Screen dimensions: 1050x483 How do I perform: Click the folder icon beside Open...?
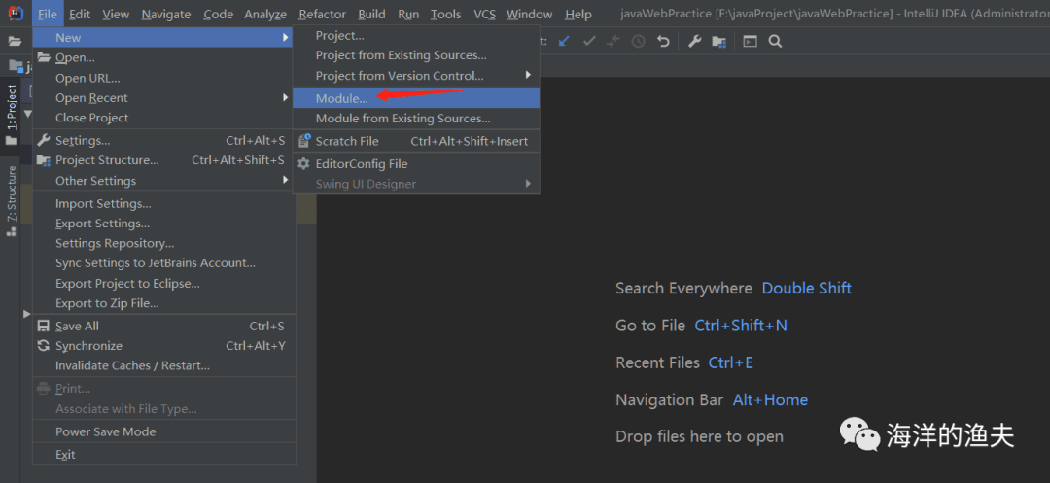click(x=44, y=57)
